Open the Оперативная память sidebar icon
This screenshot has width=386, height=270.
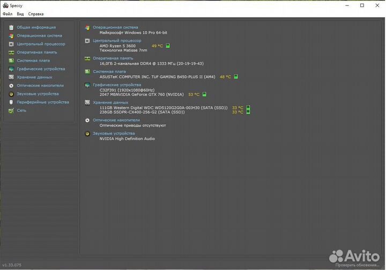coord(11,53)
